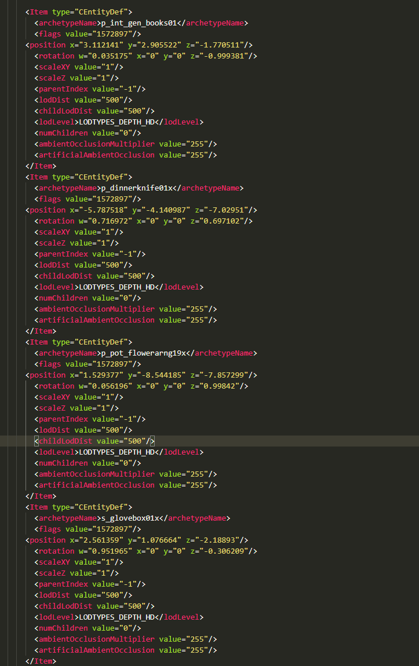Click the position z value "-7.02951"
This screenshot has width=419, height=666.
(x=225, y=210)
